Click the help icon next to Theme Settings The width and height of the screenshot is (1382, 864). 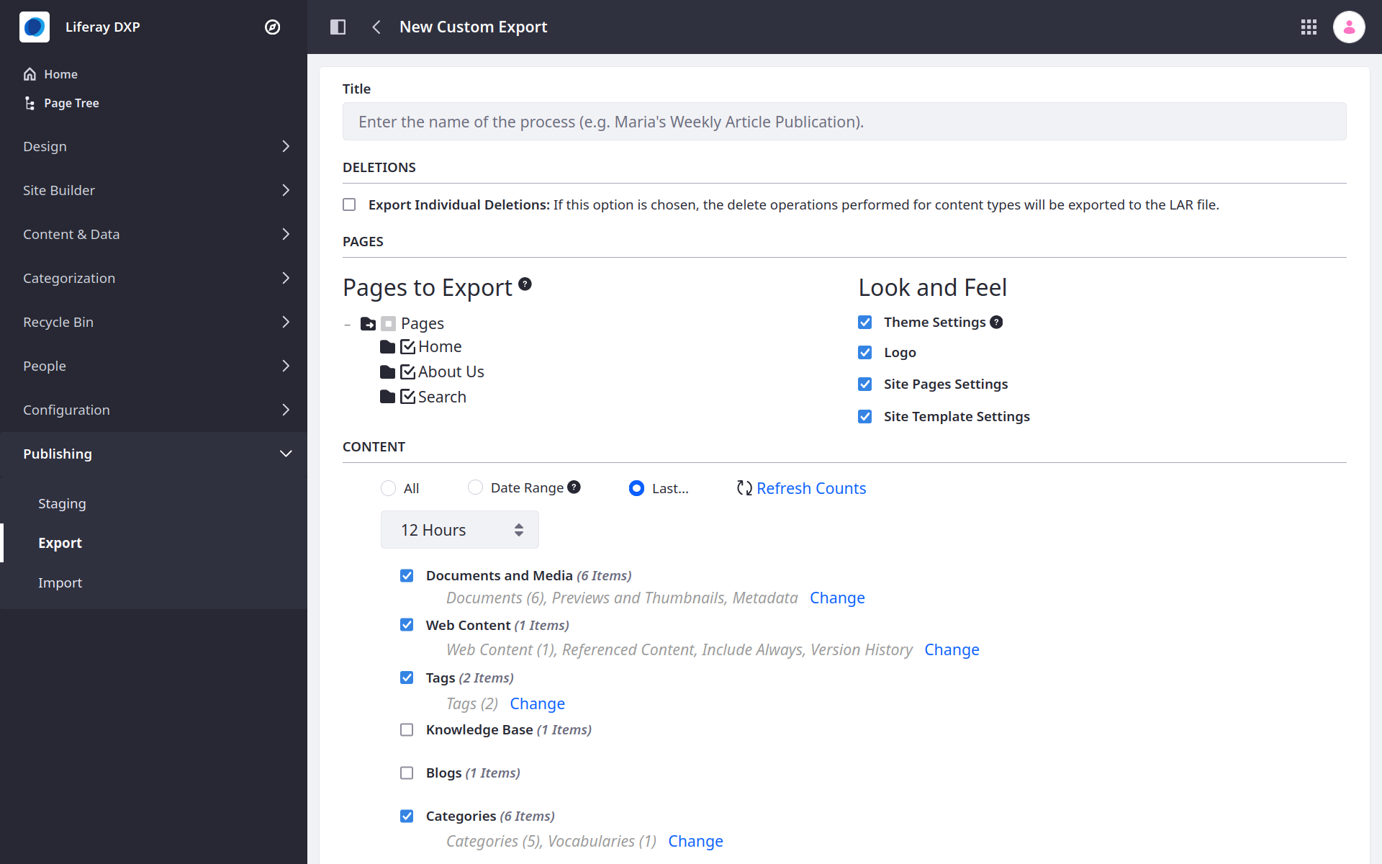coord(996,320)
